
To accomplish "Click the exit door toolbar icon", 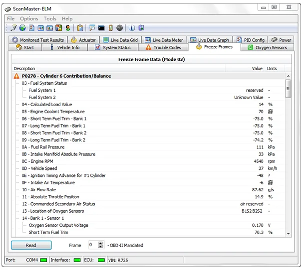I will [141, 28].
